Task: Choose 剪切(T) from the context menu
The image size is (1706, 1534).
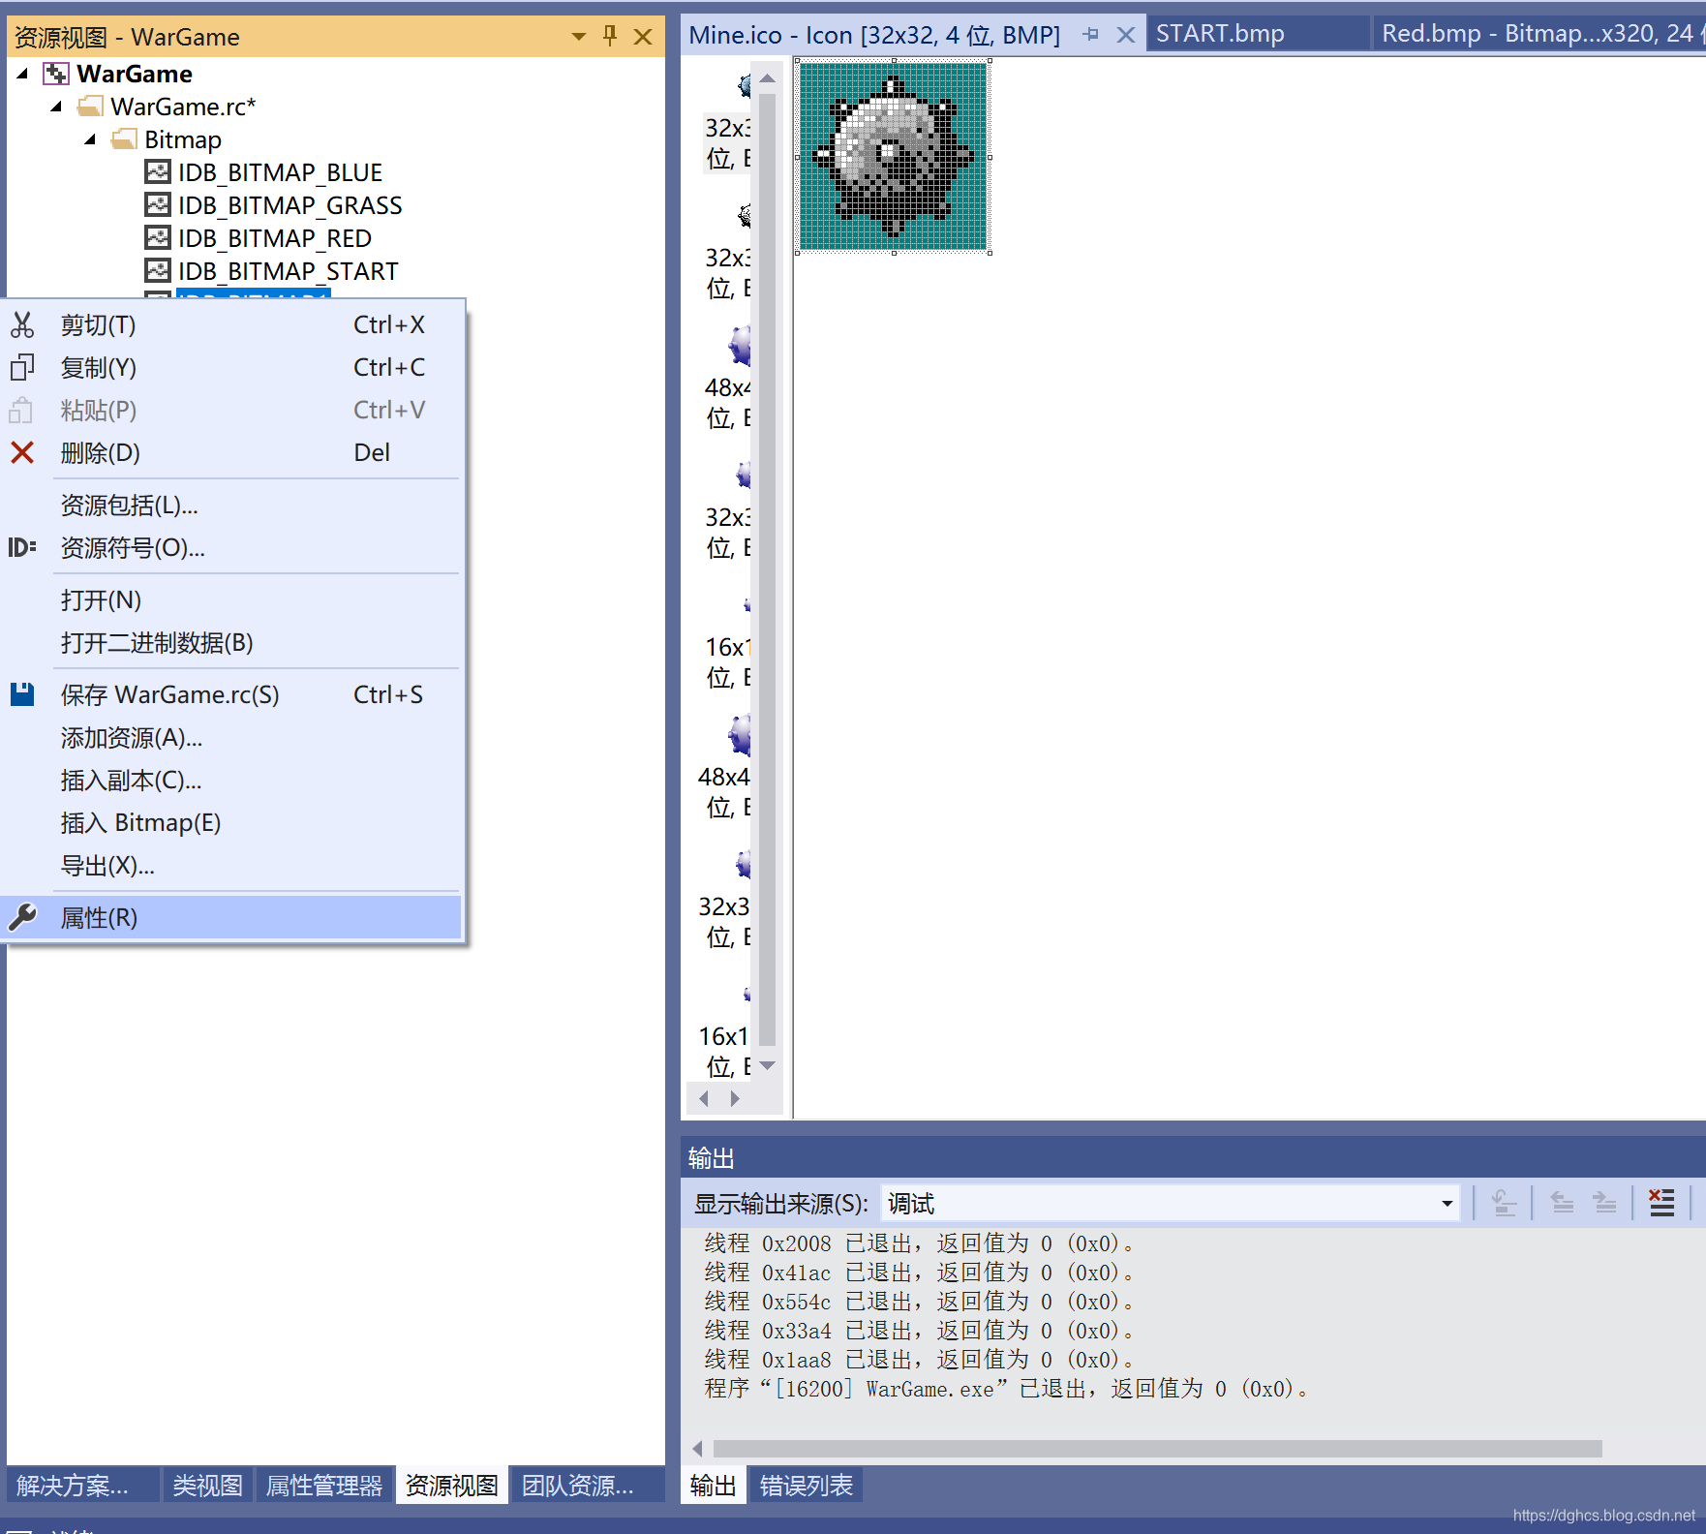Action: point(232,324)
